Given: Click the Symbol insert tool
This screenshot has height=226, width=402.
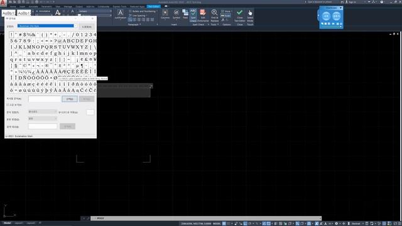Looking at the screenshot, I should 176,14.
